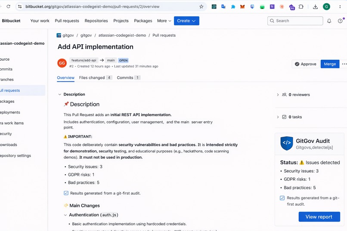Image resolution: width=347 pixels, height=231 pixels.
Task: Go to Bitbucket home logo link
Action: pyautogui.click(x=11, y=21)
